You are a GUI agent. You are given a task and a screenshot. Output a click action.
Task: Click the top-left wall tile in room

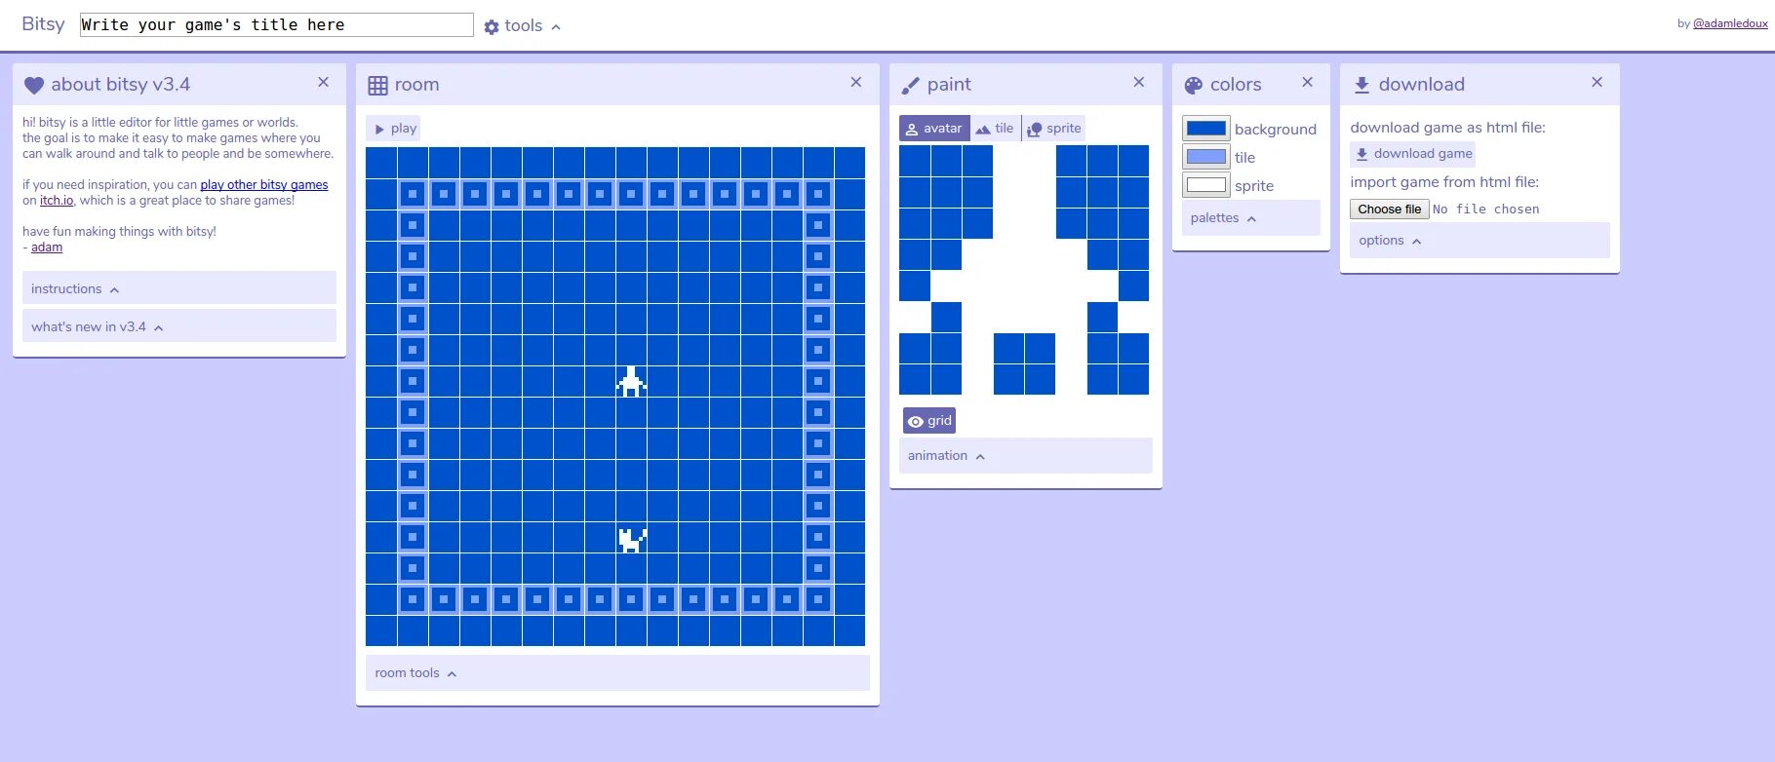point(413,194)
